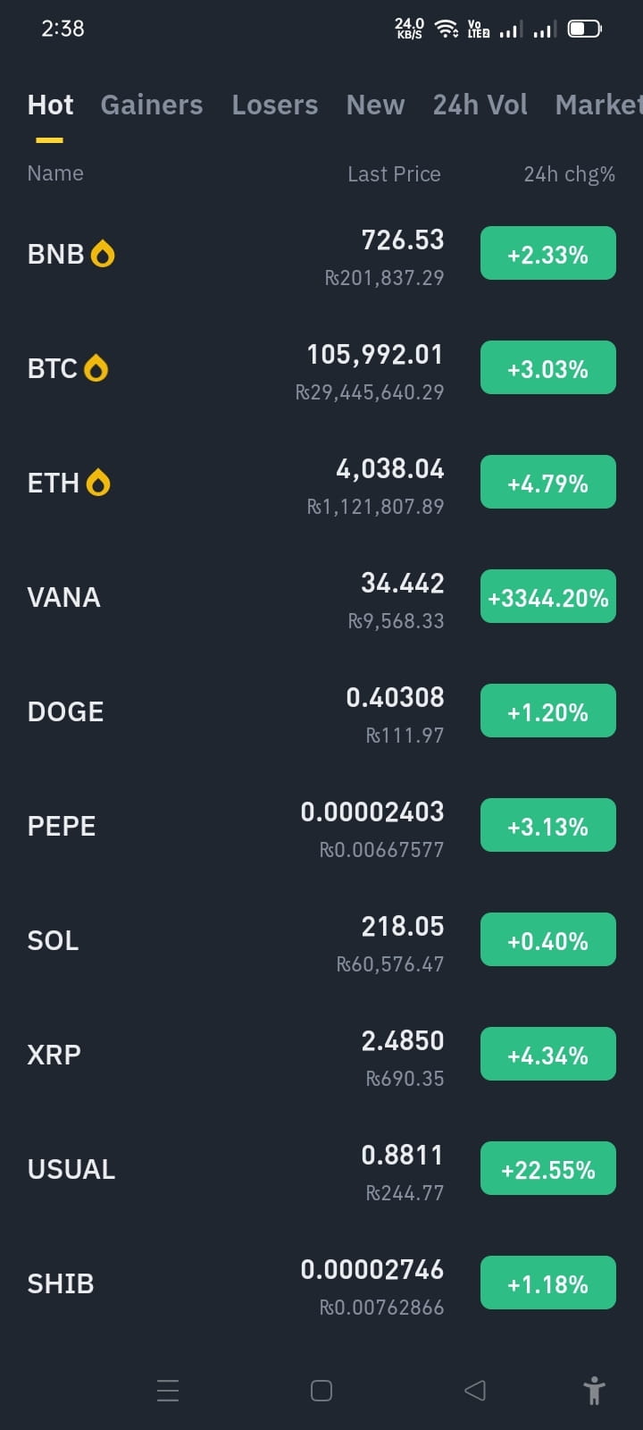
Task: Sort by the Last Price column header
Action: click(394, 174)
